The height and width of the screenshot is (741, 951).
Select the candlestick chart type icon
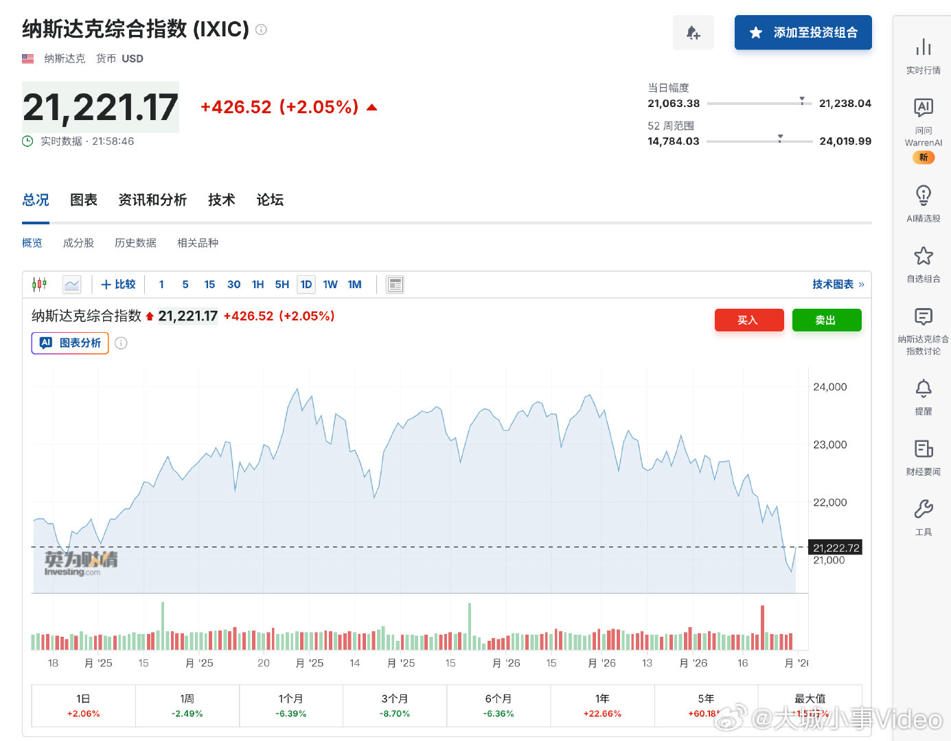point(39,284)
